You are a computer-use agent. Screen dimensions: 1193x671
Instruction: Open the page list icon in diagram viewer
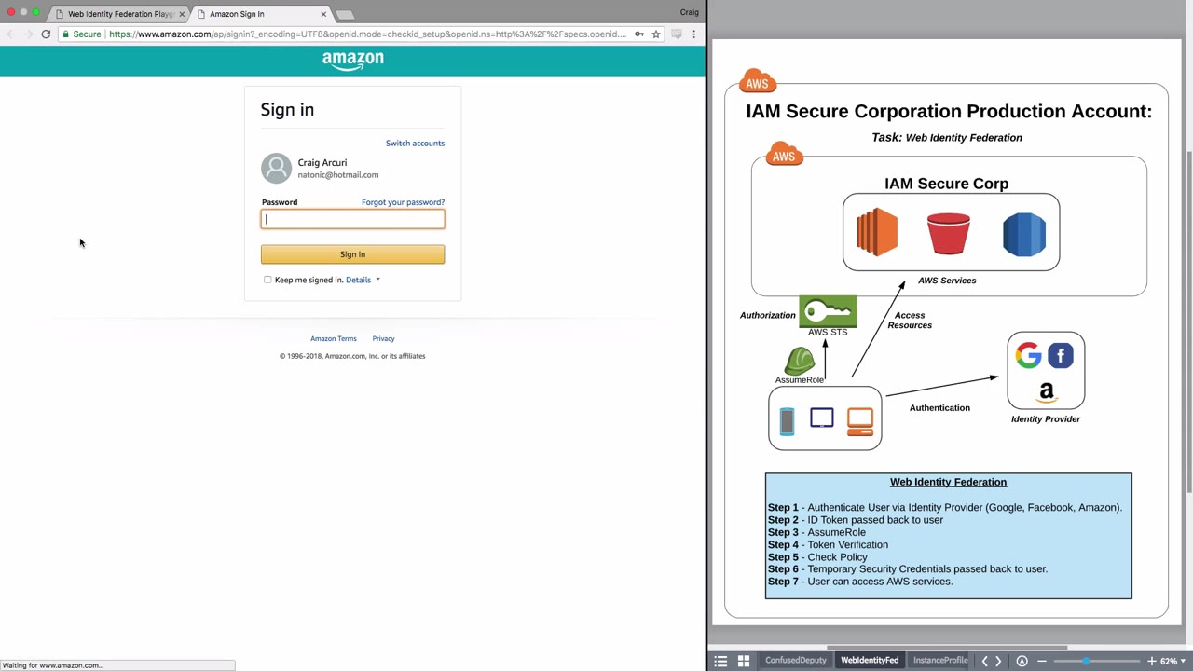click(x=720, y=661)
